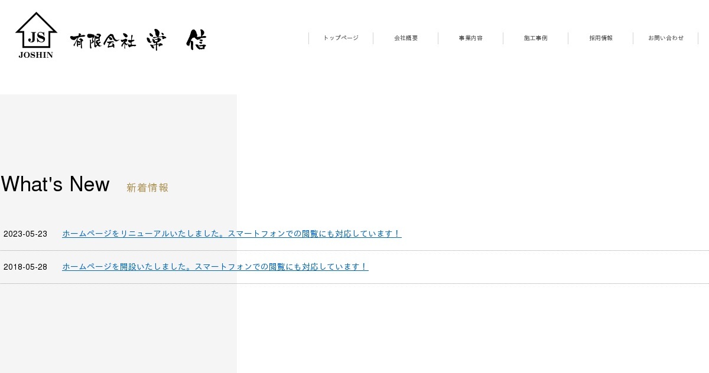Viewport: 709px width, 373px height.
Task: Navigate to 採用情報
Action: click(x=601, y=38)
